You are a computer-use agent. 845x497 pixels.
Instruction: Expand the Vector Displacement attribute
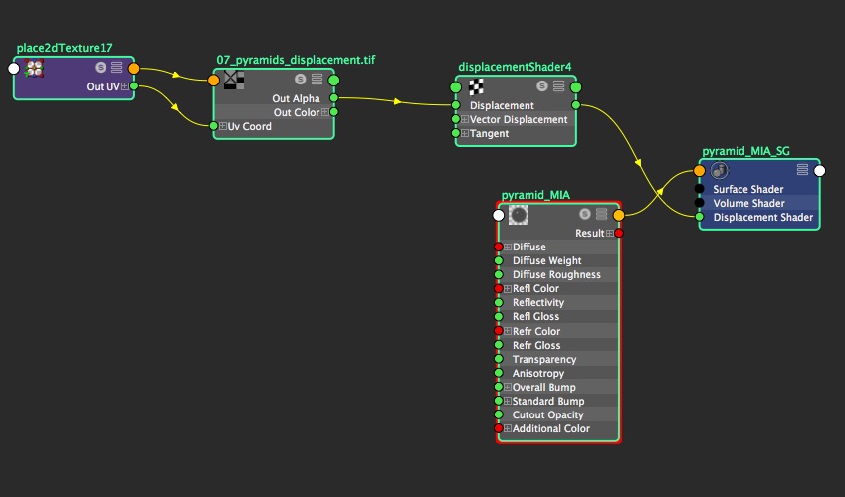pyautogui.click(x=464, y=119)
